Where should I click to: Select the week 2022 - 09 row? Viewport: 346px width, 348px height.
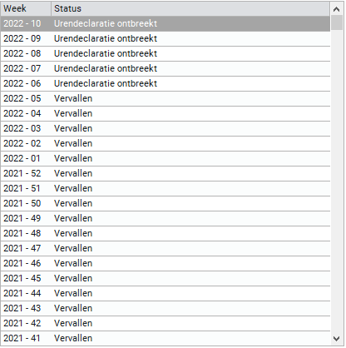tap(166, 38)
